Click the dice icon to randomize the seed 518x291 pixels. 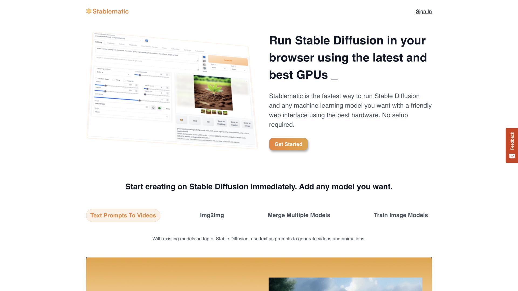click(153, 108)
